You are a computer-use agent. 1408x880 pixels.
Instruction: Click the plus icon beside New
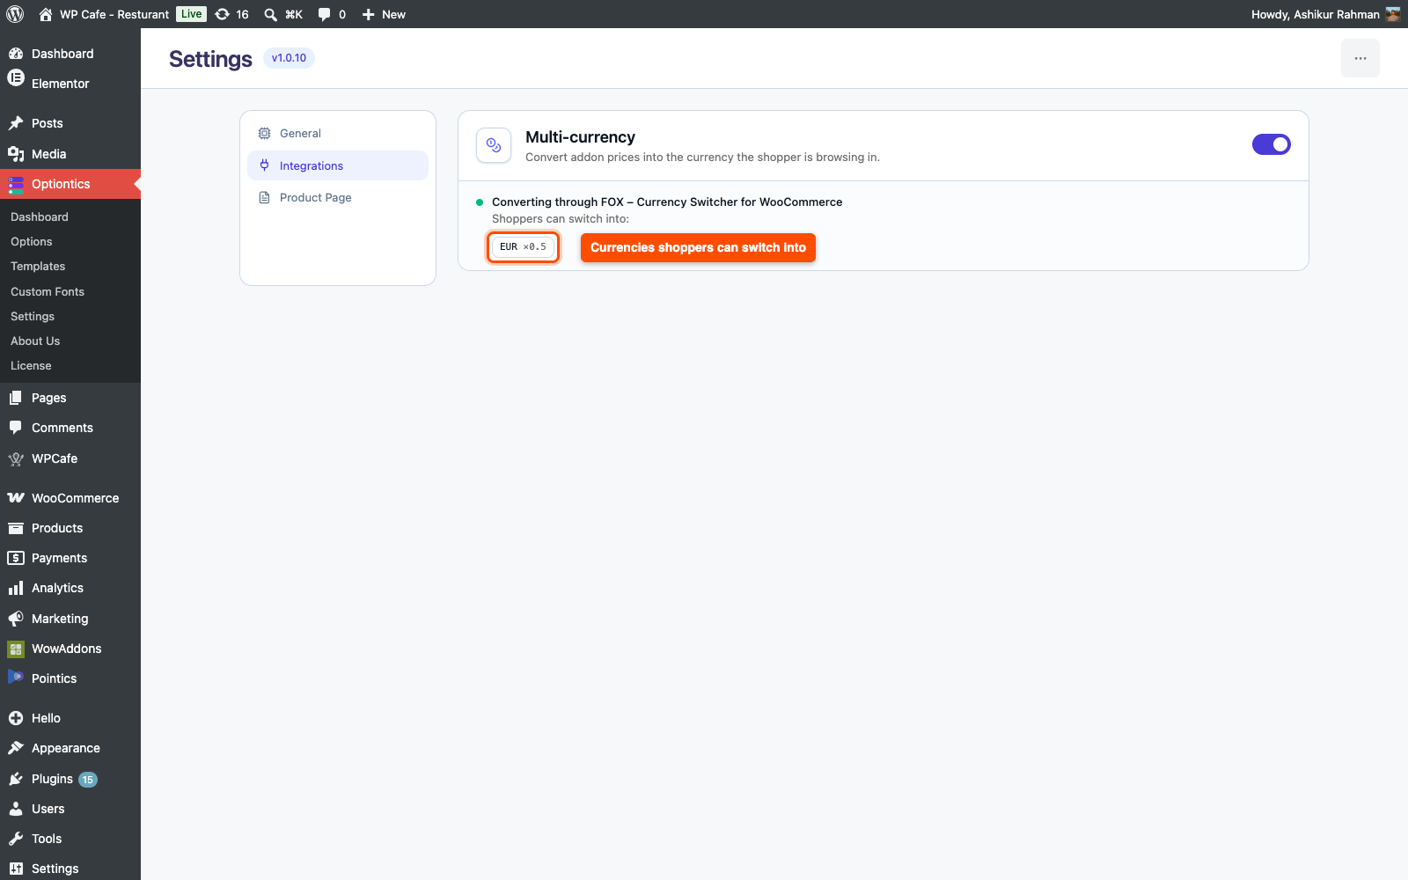369,14
